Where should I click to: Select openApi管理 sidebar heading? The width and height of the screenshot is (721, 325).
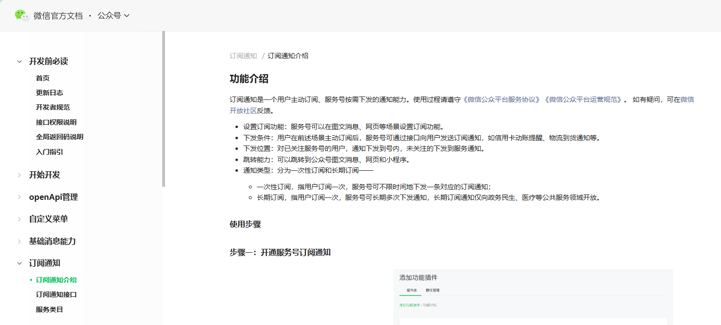pos(53,197)
